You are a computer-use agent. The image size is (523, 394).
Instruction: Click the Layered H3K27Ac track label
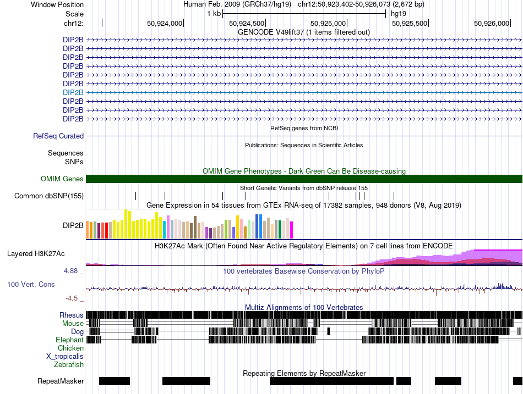(36, 254)
